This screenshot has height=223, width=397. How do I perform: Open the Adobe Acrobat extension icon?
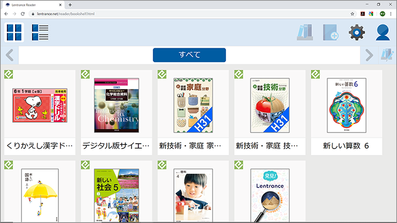click(363, 14)
